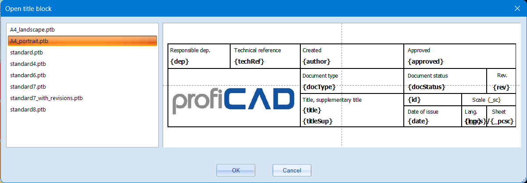Click the {author} placeholder under Created
Viewport: 527px width, 183px height.
click(x=317, y=61)
